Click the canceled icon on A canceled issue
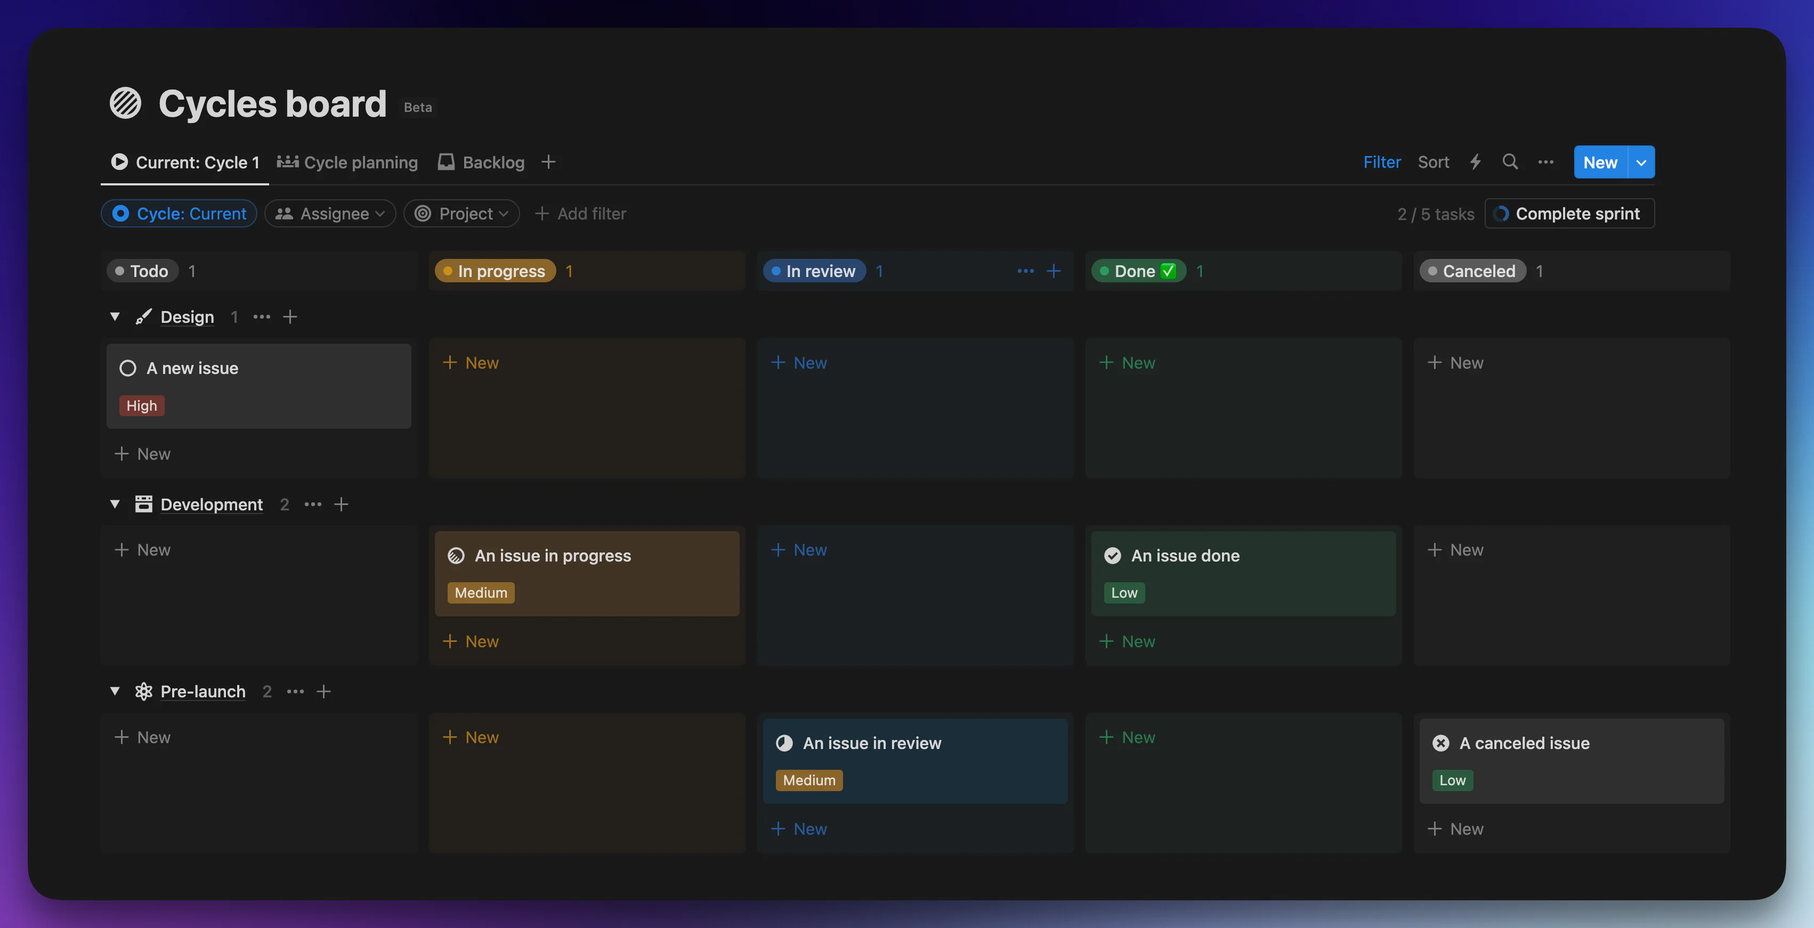The height and width of the screenshot is (928, 1814). coord(1441,743)
